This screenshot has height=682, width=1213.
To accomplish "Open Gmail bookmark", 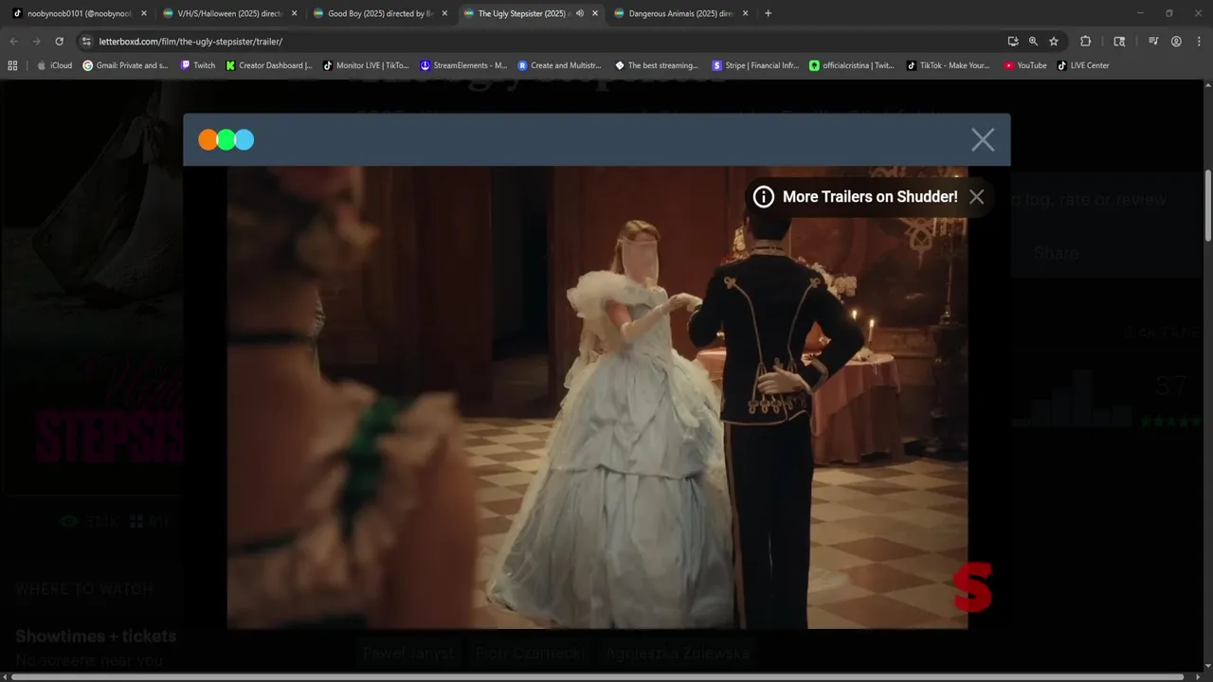I will pyautogui.click(x=125, y=65).
